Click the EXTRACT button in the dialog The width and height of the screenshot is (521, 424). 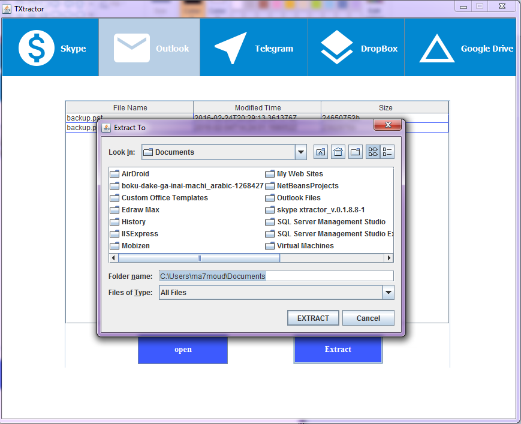point(313,318)
